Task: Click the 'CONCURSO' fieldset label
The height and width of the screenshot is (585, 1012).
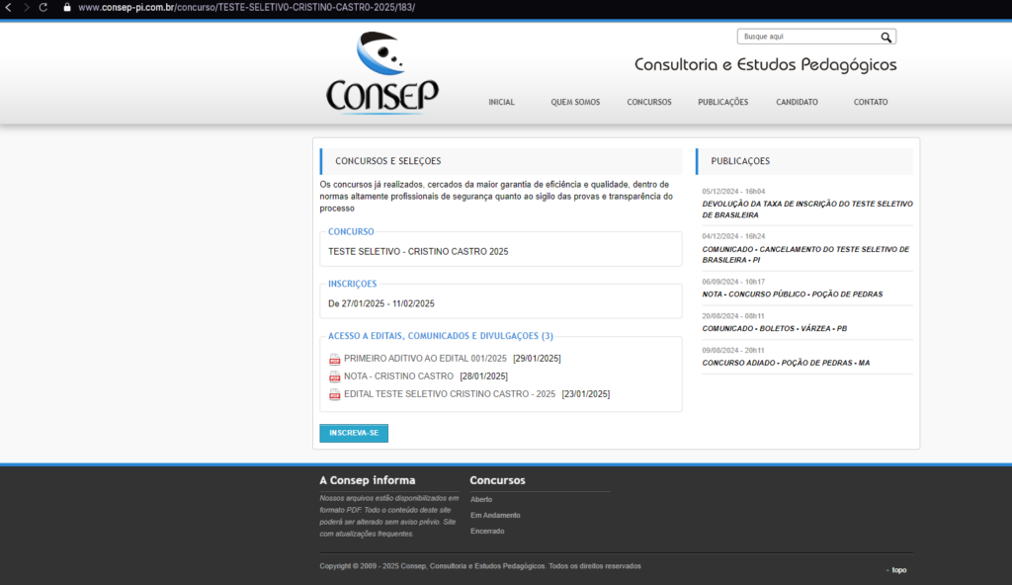Action: (351, 231)
